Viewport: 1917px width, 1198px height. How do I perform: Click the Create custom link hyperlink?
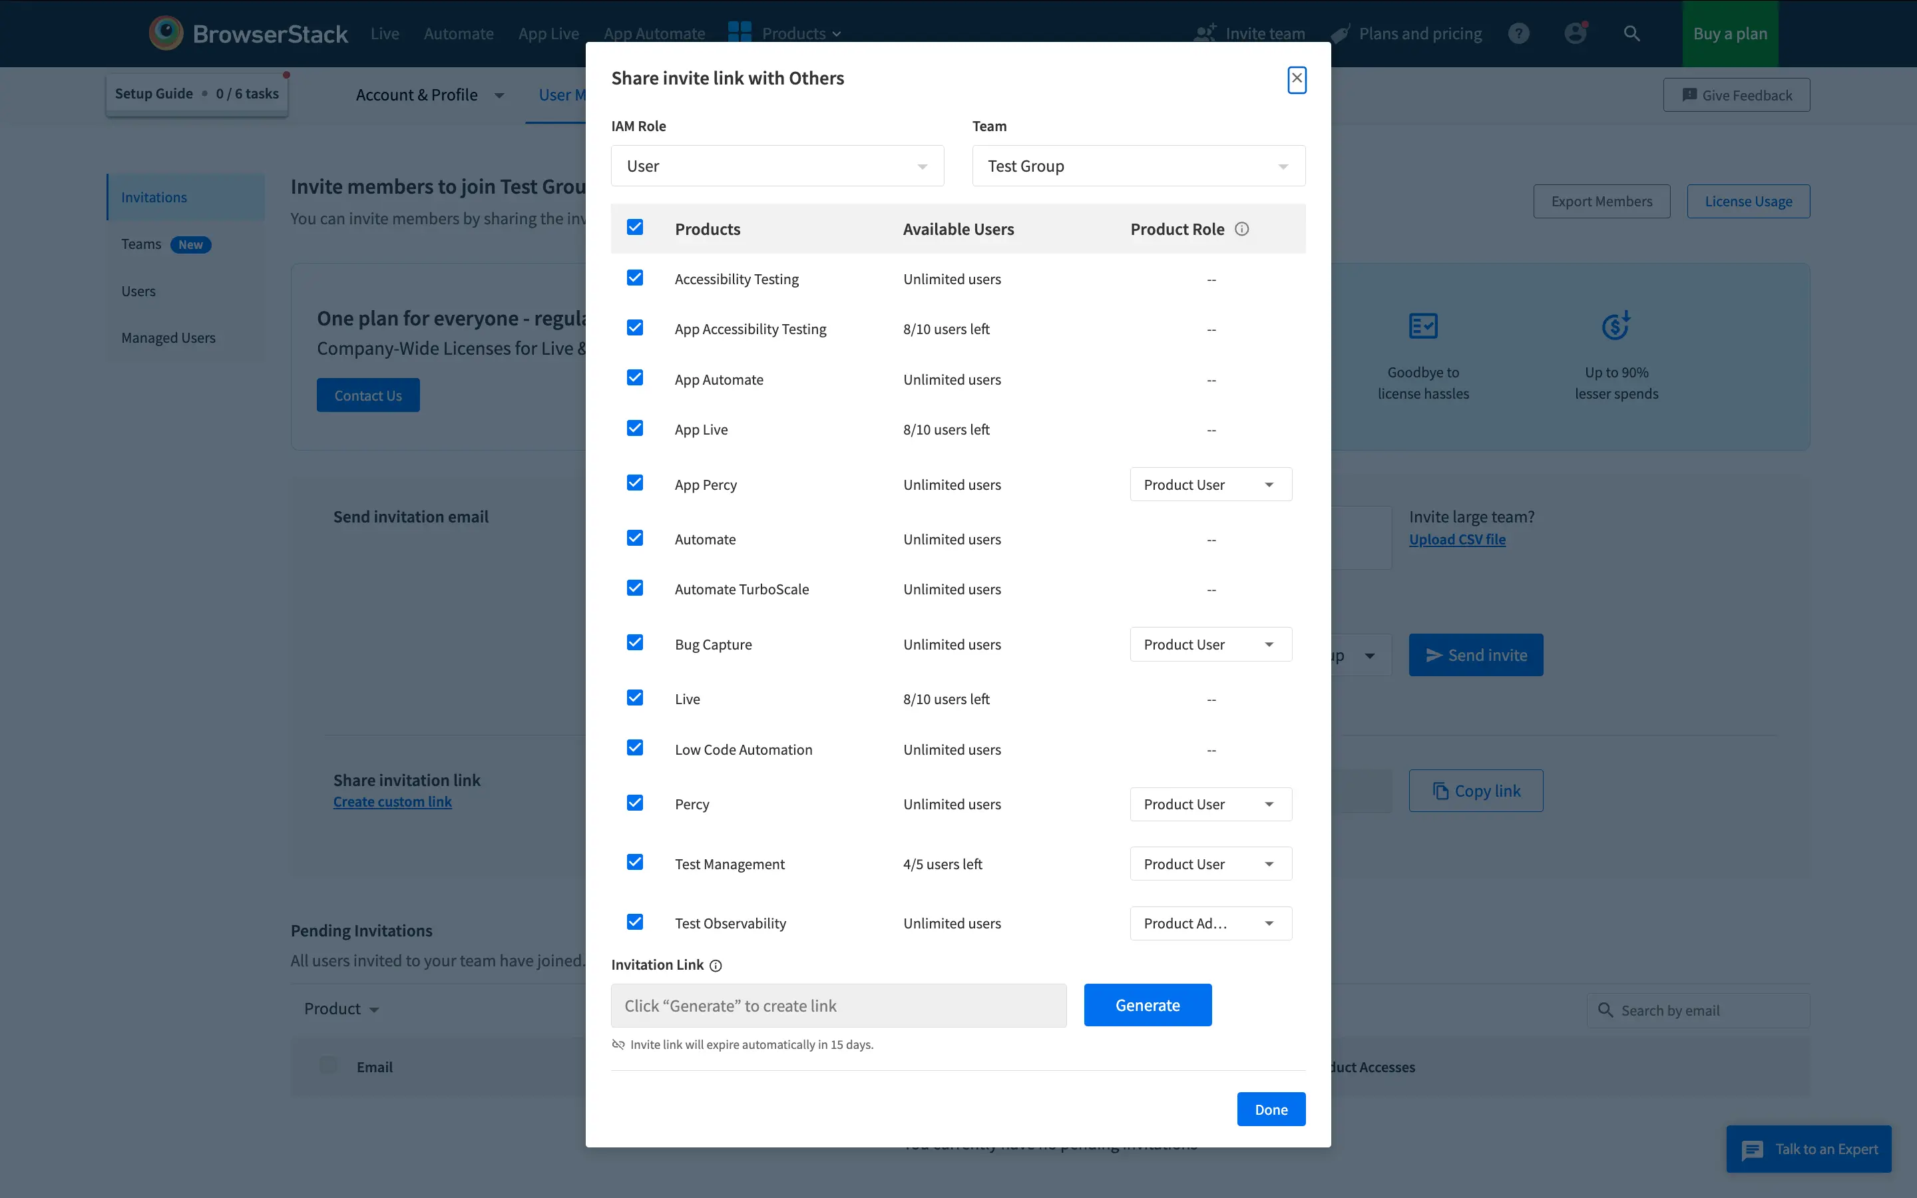coord(392,801)
